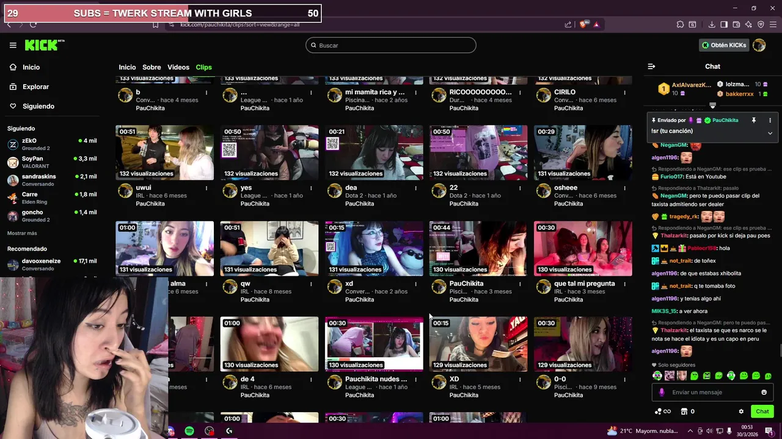Expand the pinned message chevron
Image resolution: width=782 pixels, height=439 pixels.
[770, 133]
